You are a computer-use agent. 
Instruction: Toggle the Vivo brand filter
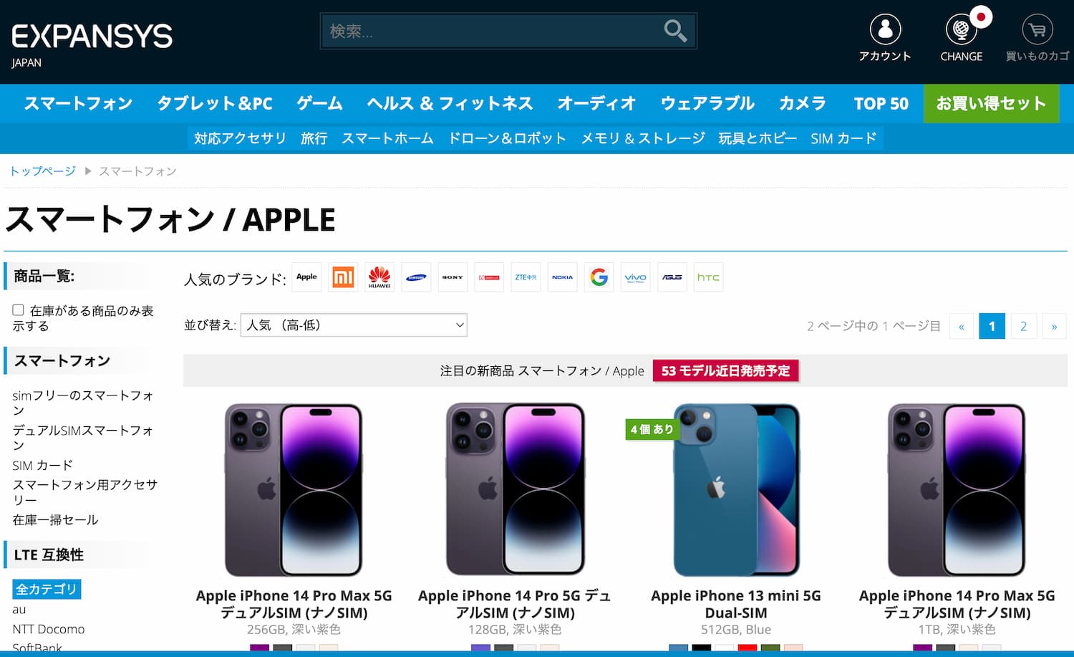[635, 277]
